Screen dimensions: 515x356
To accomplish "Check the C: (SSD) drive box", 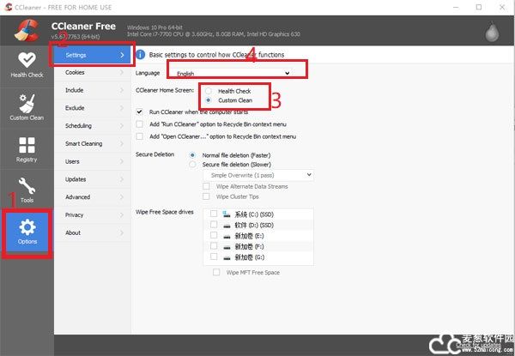I will coord(214,214).
